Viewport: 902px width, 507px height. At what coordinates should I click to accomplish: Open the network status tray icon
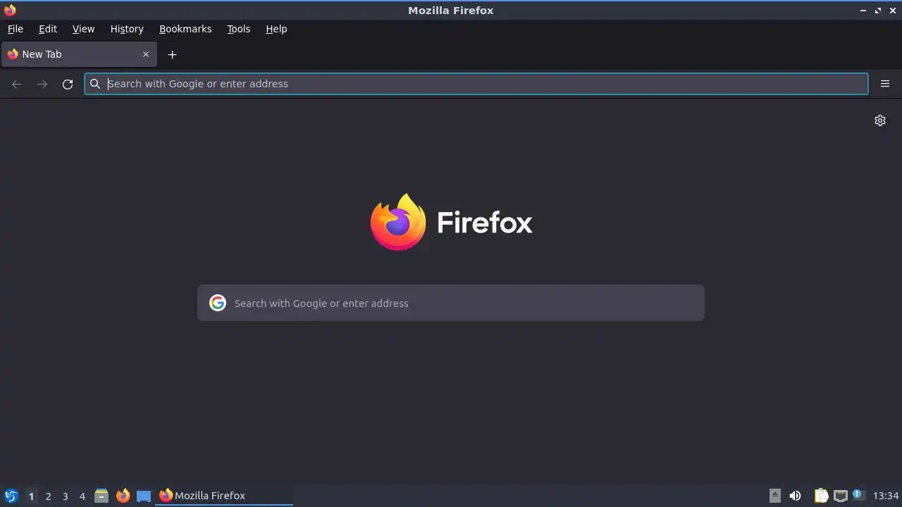coord(841,496)
